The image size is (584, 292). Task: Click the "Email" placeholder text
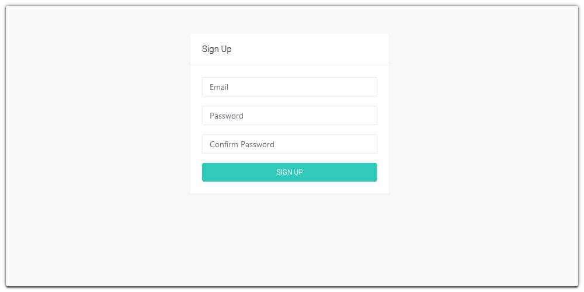click(x=219, y=87)
